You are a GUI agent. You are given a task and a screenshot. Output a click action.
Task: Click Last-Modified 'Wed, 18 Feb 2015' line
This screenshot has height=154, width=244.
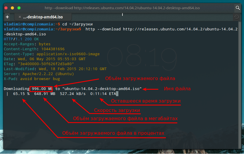point(55,69)
